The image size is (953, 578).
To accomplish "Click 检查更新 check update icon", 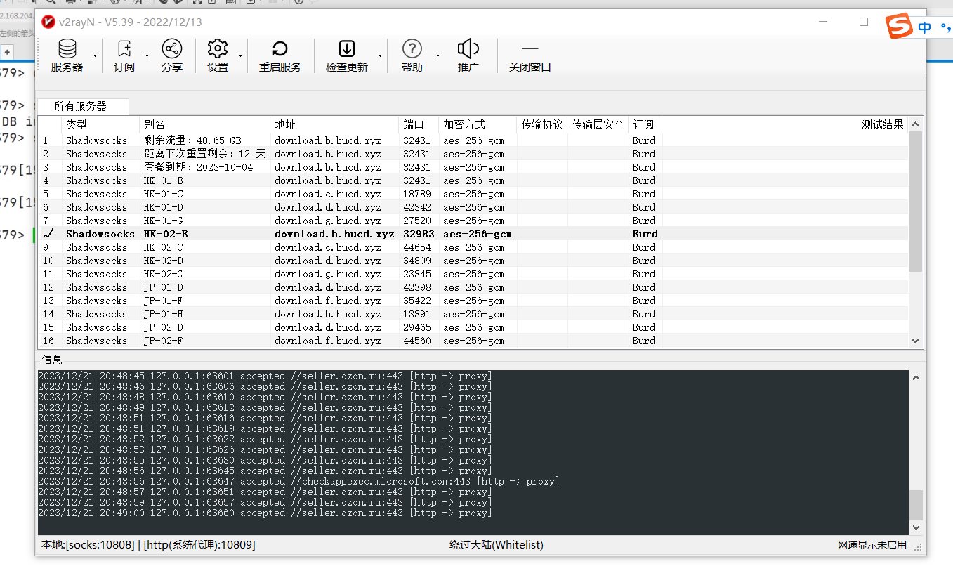I will (x=347, y=49).
